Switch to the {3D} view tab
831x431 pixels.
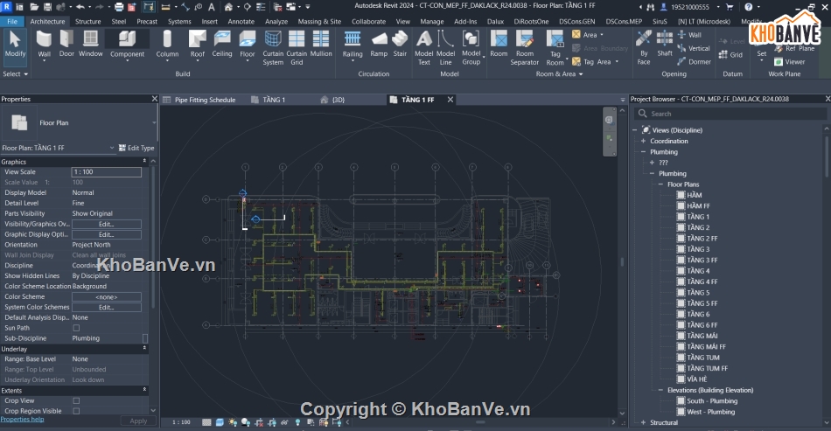click(x=339, y=100)
